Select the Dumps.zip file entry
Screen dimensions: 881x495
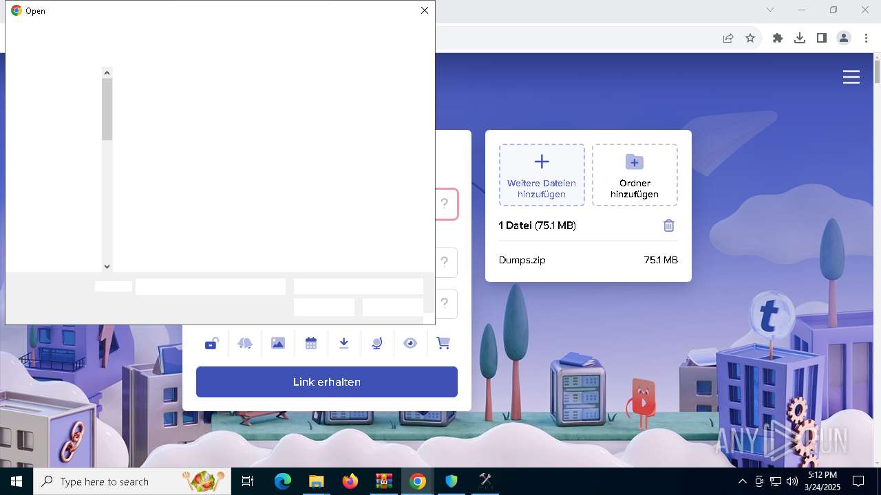click(x=588, y=260)
